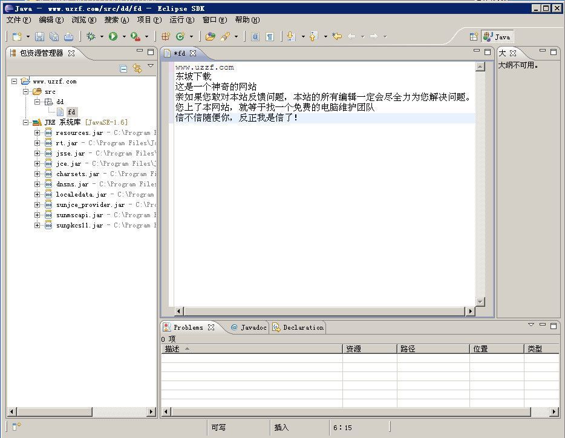Click the dd package icon
Viewport: 565px width, 438px height.
click(48, 102)
